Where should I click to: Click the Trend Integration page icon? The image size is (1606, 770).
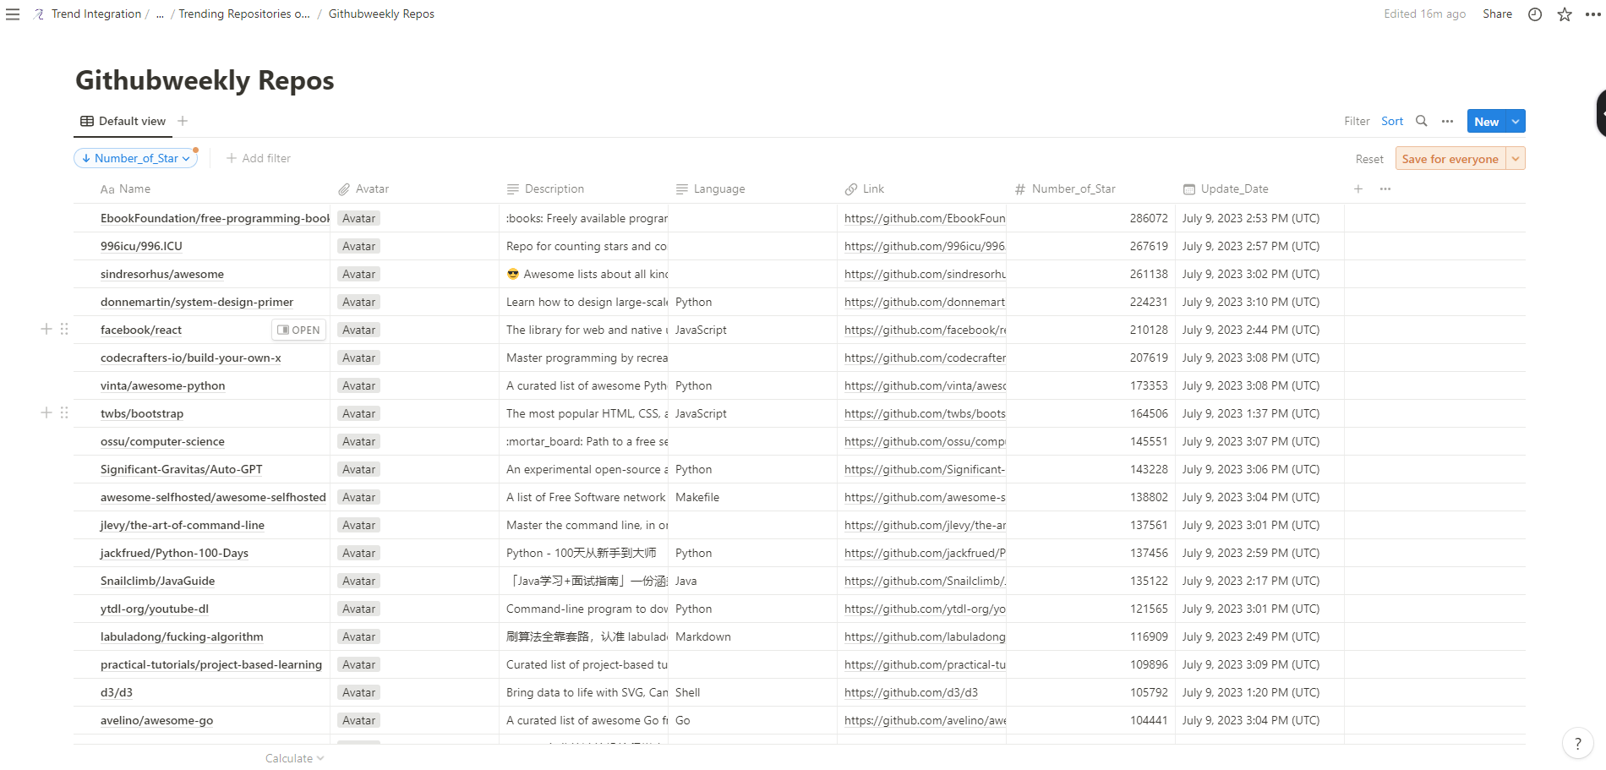coord(39,14)
